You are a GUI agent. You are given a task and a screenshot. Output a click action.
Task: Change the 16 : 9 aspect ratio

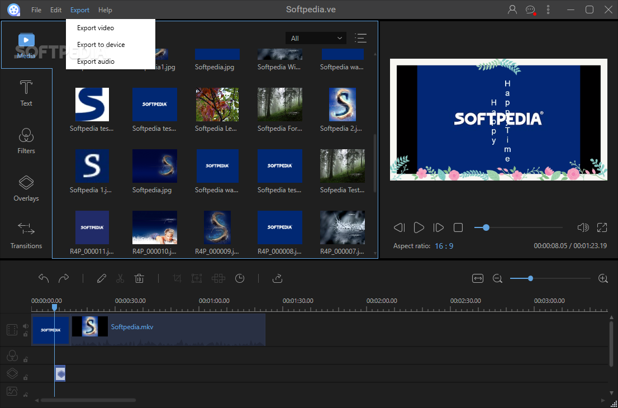point(444,246)
